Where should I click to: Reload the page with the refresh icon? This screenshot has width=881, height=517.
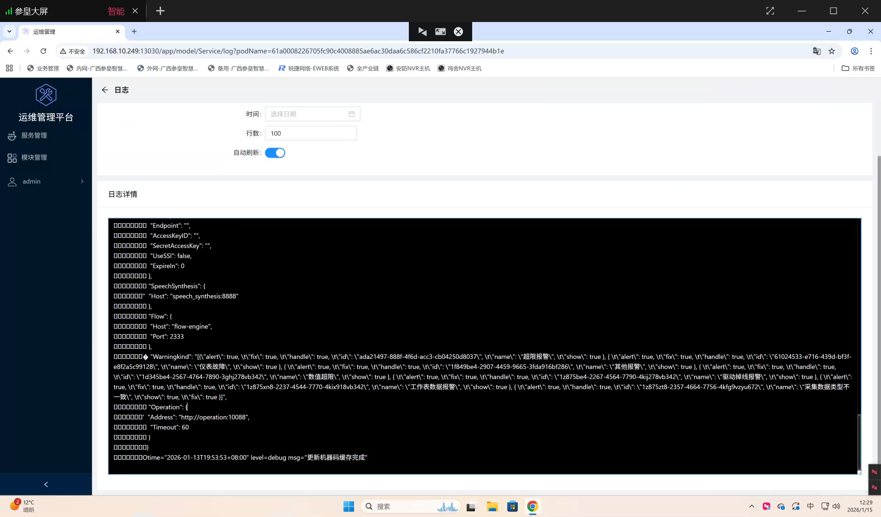43,51
